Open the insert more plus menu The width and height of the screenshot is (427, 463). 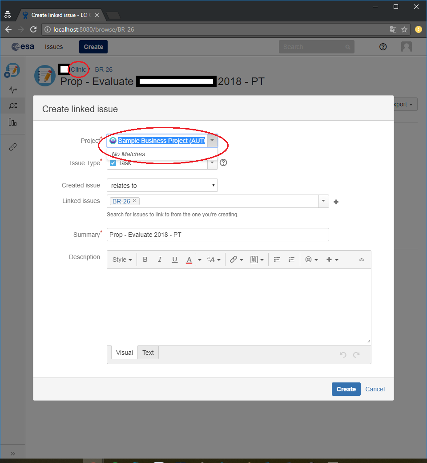point(332,260)
